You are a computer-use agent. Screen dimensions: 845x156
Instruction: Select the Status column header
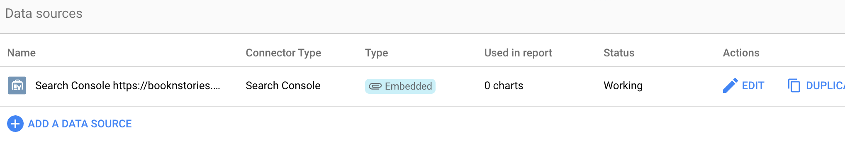coord(619,53)
